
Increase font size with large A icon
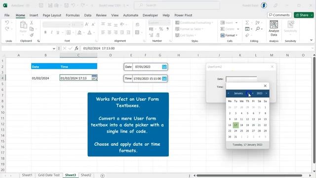pyautogui.click(x=87, y=24)
